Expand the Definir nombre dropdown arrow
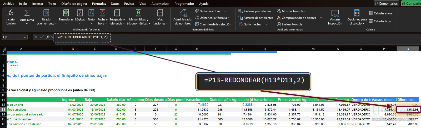The image size is (421, 128). pos(225,11)
